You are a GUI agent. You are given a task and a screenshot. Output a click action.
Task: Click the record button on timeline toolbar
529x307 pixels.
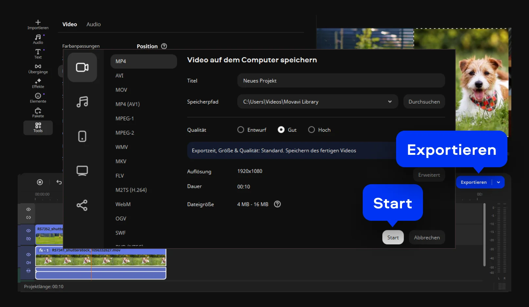pos(40,182)
